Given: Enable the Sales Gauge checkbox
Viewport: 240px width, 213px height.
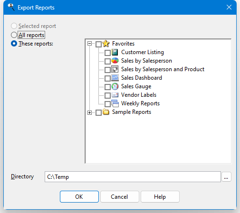Looking at the screenshot, I should point(107,87).
